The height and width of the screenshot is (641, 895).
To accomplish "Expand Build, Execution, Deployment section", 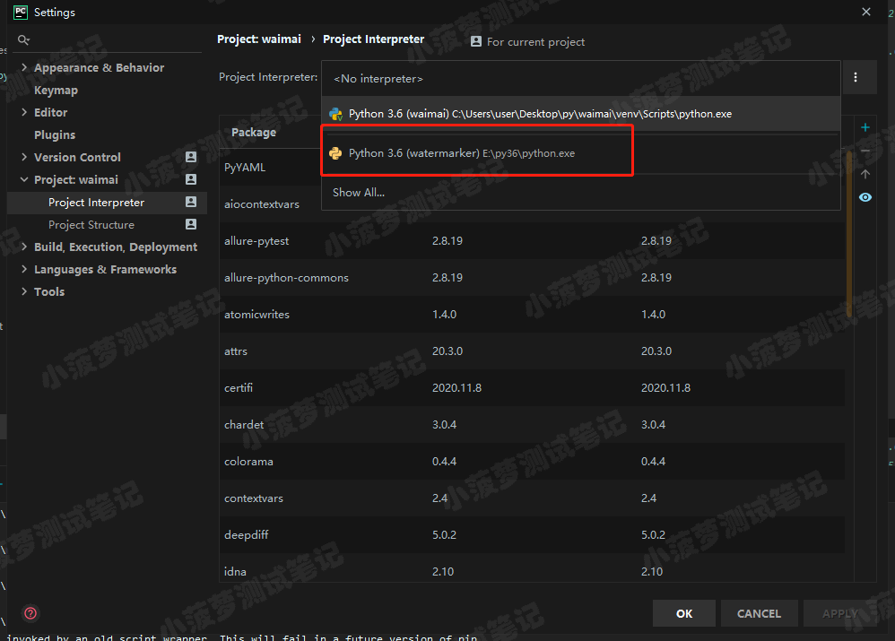I will point(24,247).
